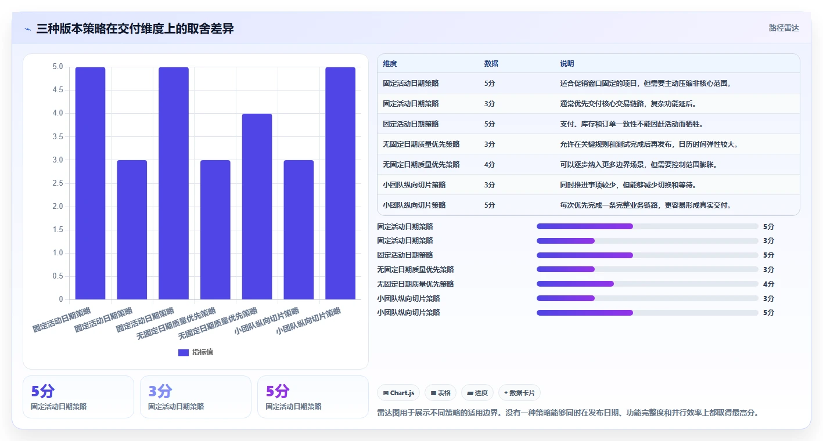Viewport: 823px width, 441px height.
Task: Toggle the 指标值 legend swatch
Action: pos(184,352)
